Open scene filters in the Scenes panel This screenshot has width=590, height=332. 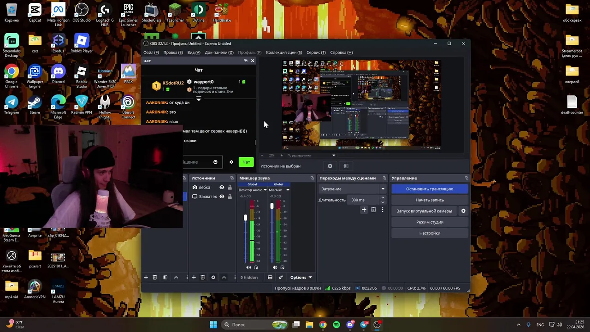pyautogui.click(x=165, y=277)
